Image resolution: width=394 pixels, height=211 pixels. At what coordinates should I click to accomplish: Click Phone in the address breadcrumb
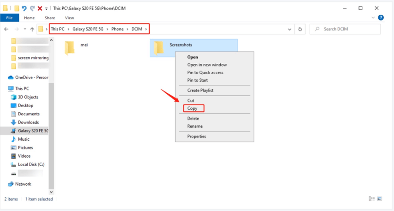click(x=117, y=29)
